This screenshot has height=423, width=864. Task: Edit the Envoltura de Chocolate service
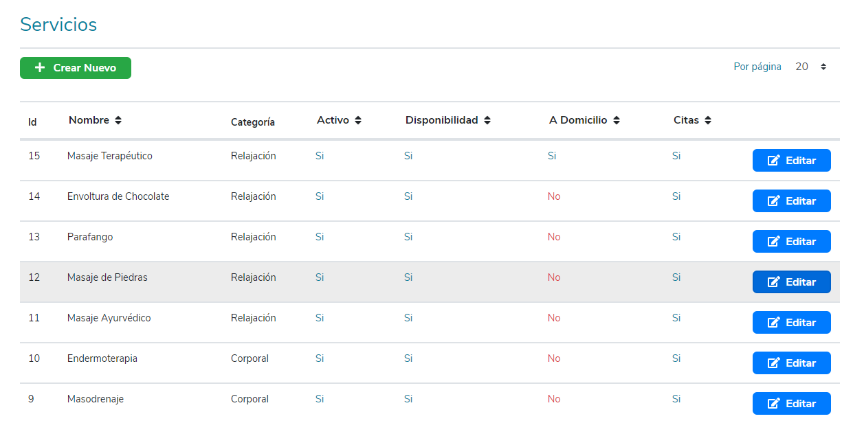[x=791, y=201]
